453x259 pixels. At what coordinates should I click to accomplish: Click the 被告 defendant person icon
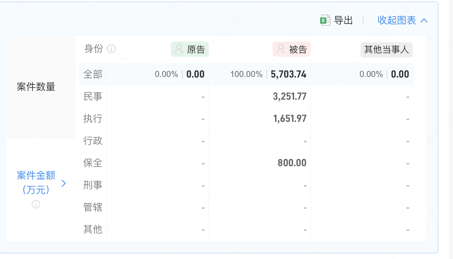[x=281, y=49]
